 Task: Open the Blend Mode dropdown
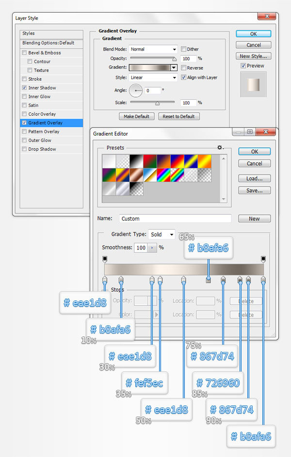point(153,49)
